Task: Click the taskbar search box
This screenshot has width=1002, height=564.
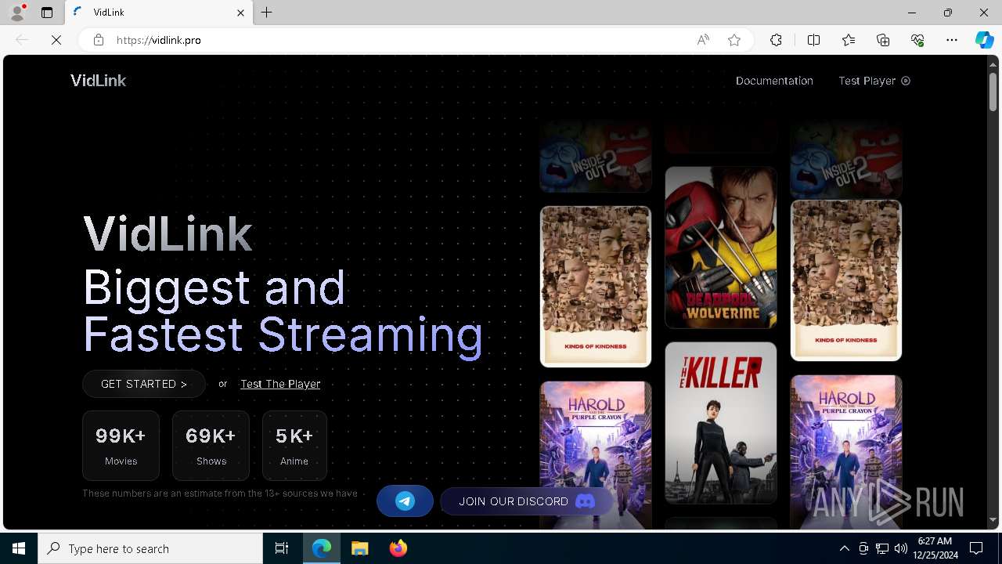Action: point(150,548)
